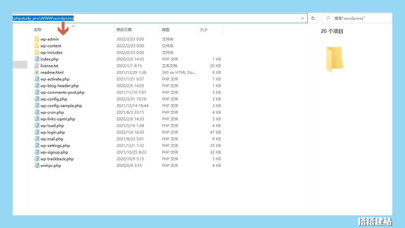Click the wp-trackback.php file icon
This screenshot has height=228, width=405.
(37, 159)
